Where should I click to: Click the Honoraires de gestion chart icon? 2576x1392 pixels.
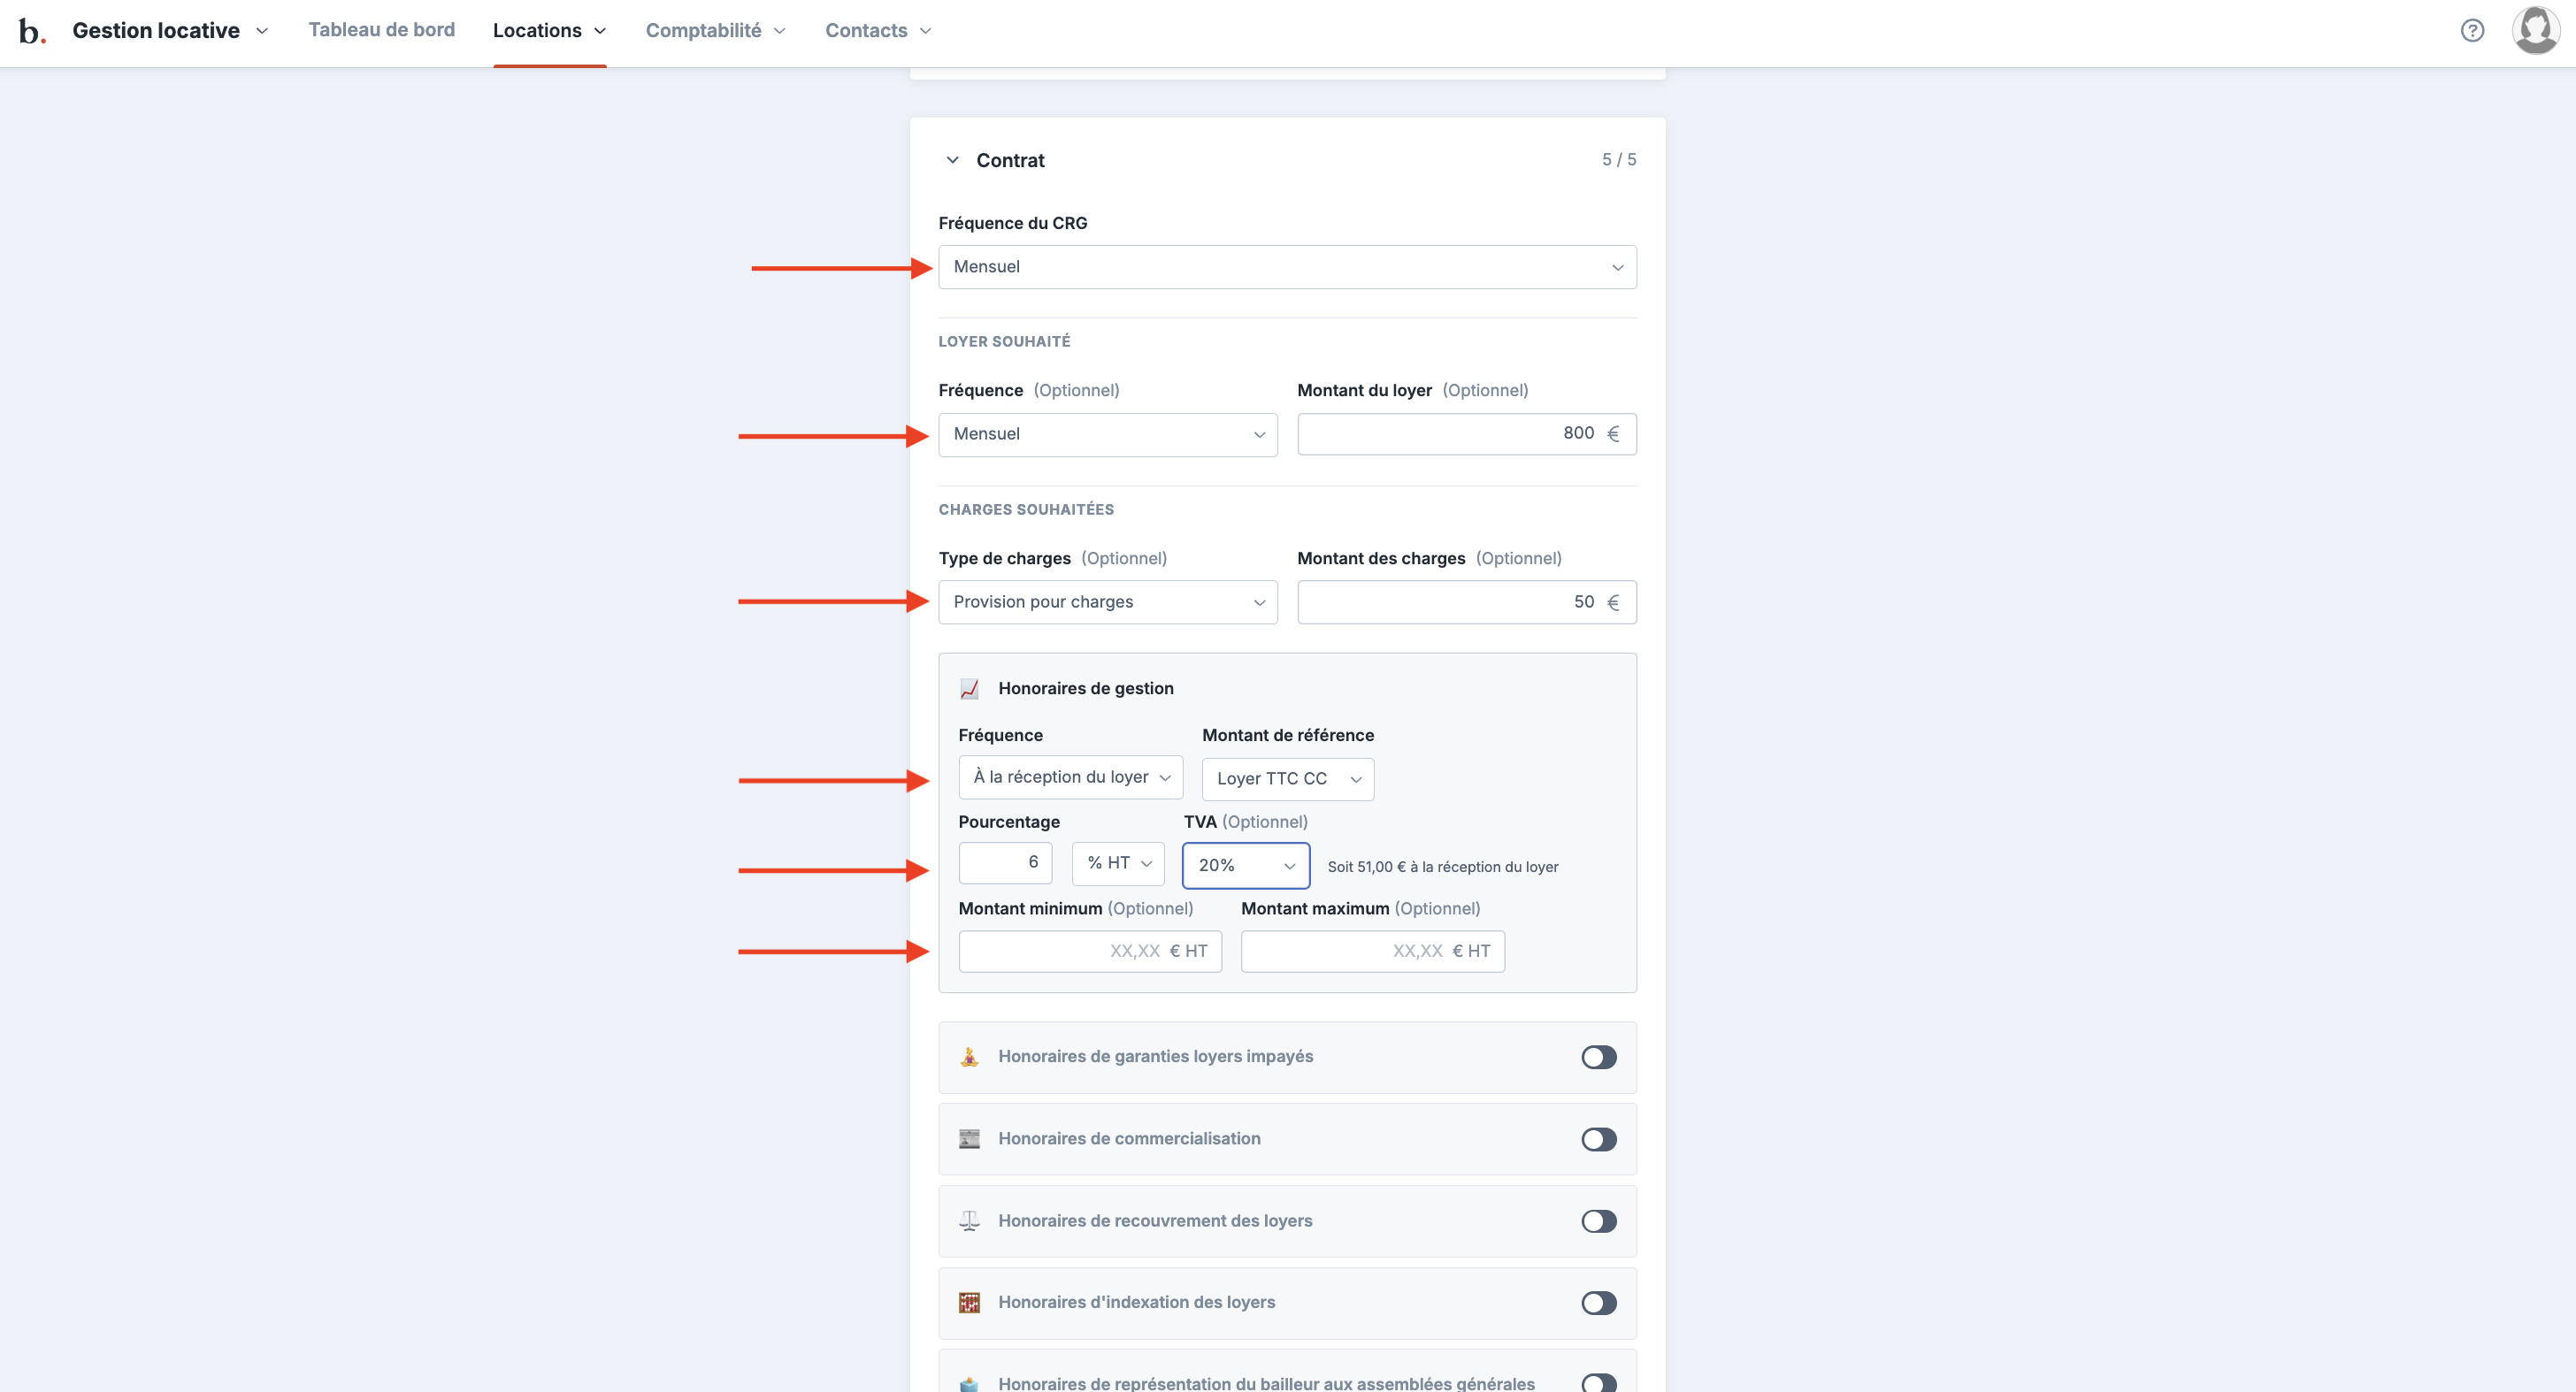pos(969,689)
